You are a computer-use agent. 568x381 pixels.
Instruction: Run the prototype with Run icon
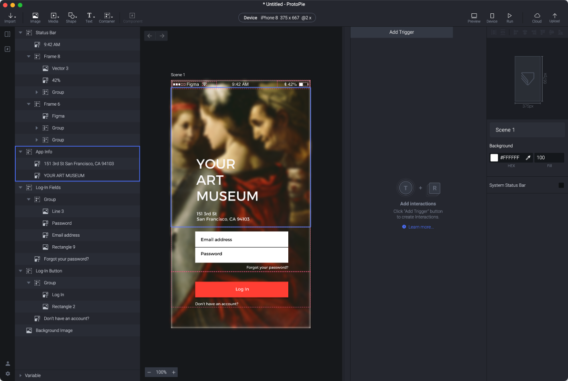pyautogui.click(x=510, y=18)
